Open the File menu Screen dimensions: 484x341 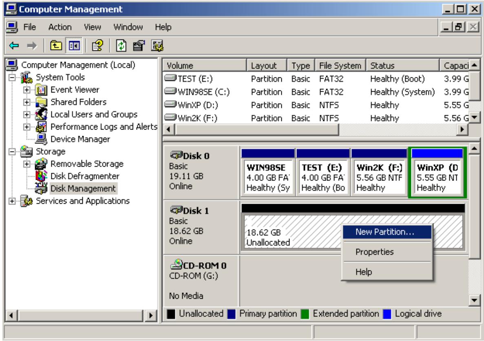[30, 27]
